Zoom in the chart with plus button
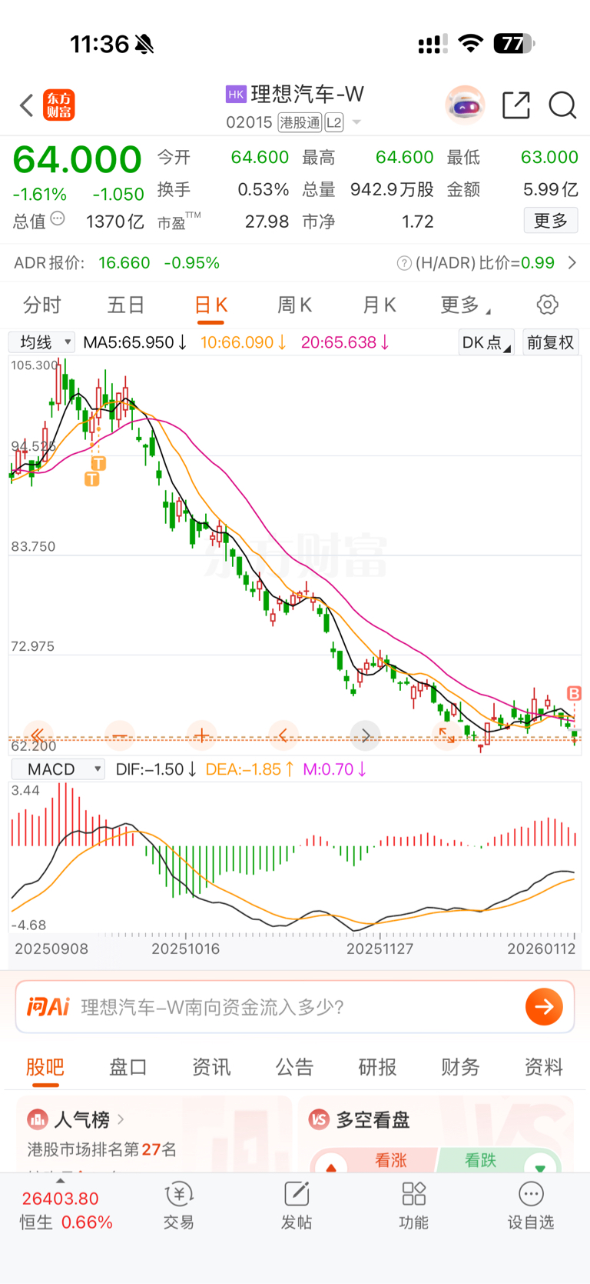The height and width of the screenshot is (1284, 590). click(202, 735)
